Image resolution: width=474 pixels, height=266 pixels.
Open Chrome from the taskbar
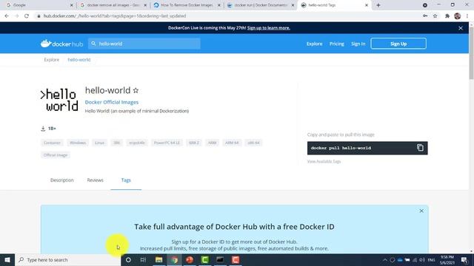tap(174, 259)
